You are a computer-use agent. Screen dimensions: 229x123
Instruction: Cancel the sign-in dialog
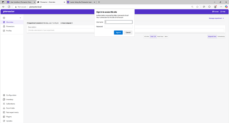coord(128,32)
